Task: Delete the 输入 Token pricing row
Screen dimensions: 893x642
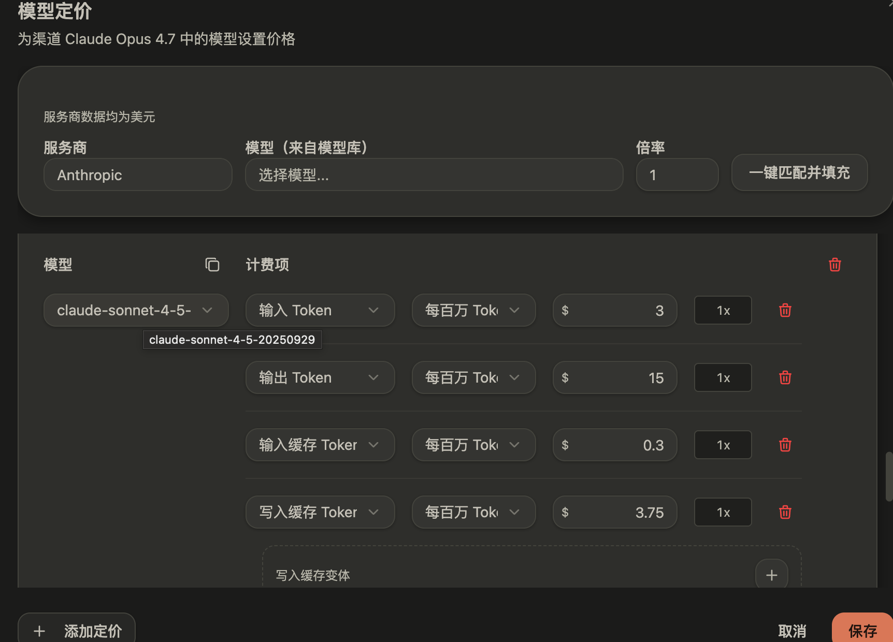Action: point(785,310)
